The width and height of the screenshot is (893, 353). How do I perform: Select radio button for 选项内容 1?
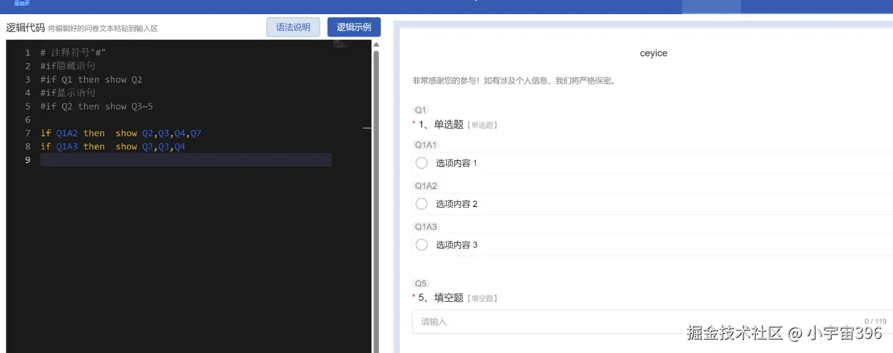pos(422,163)
